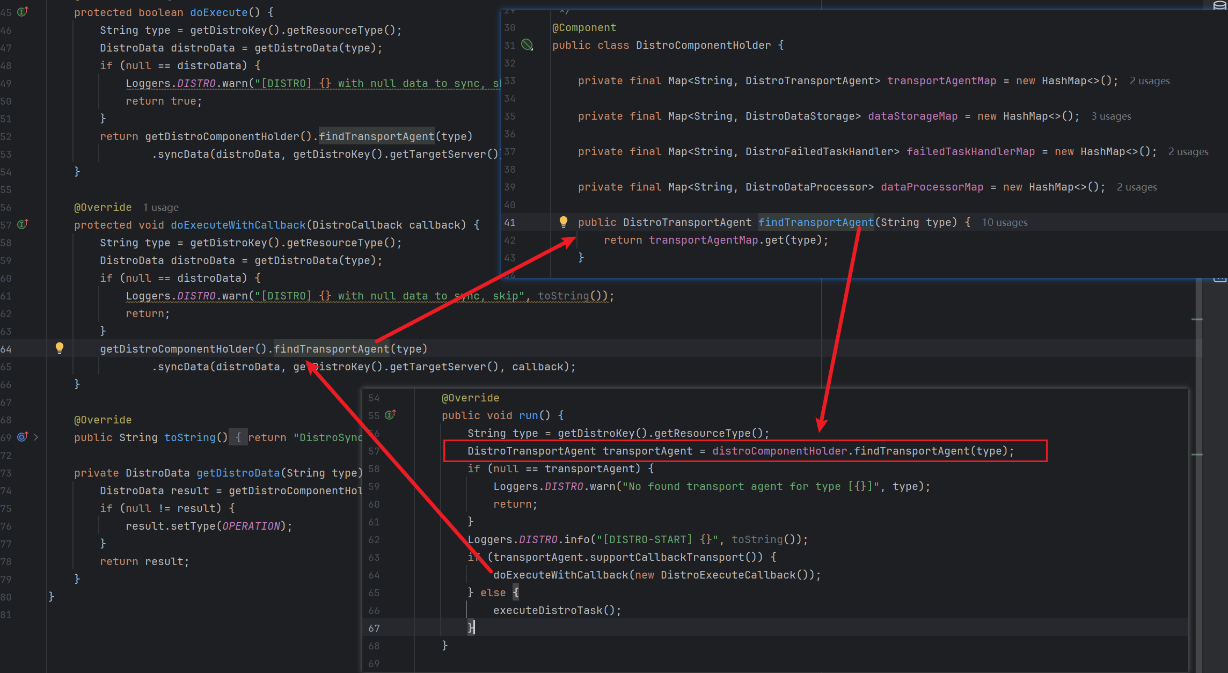Click line number 67 in bottom popup gutter
The width and height of the screenshot is (1228, 673).
point(374,628)
